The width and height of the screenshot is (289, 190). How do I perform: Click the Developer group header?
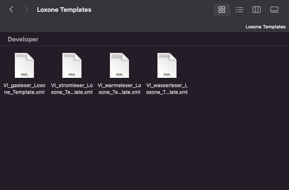(x=23, y=39)
